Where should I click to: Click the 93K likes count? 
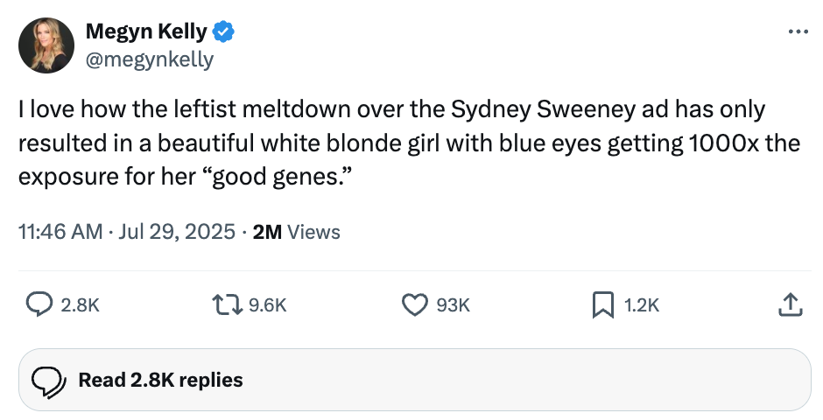453,305
